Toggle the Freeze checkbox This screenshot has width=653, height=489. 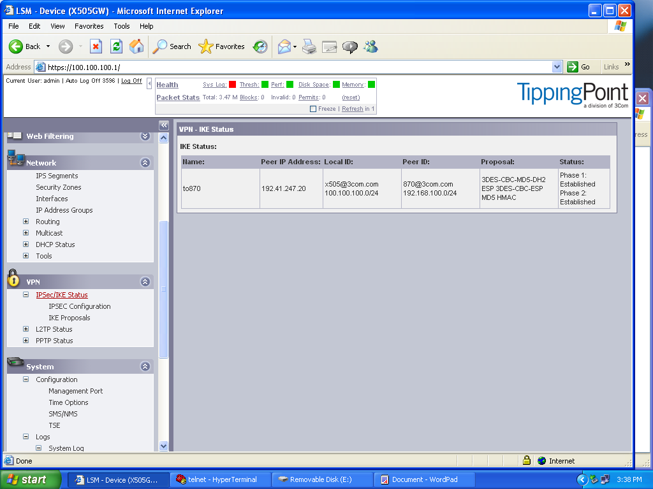coord(313,109)
